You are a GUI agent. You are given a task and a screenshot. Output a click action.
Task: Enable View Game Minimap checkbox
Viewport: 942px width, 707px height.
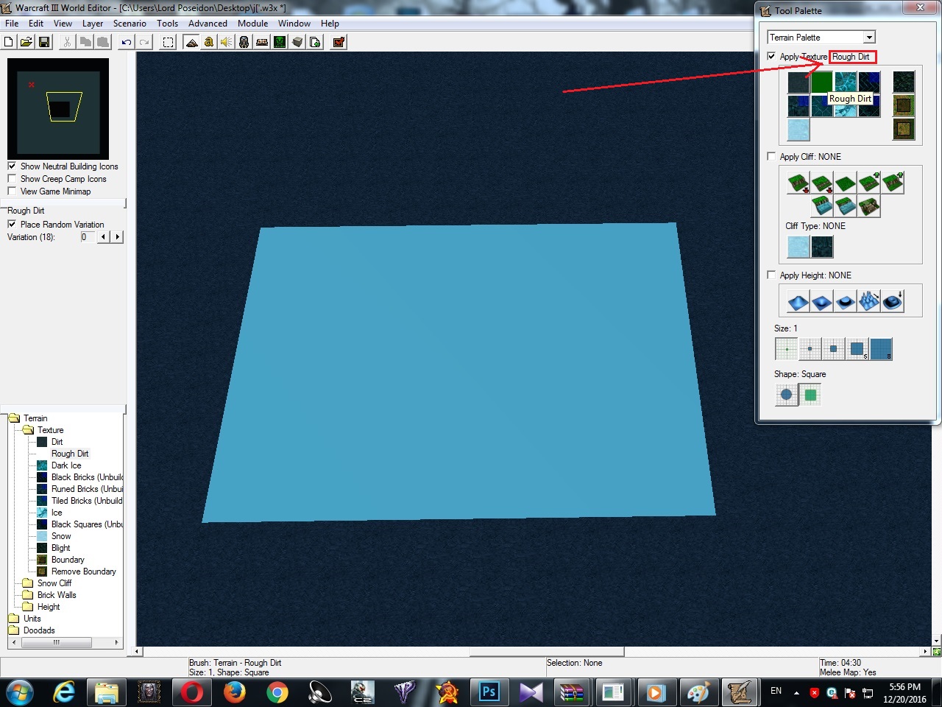click(x=12, y=191)
